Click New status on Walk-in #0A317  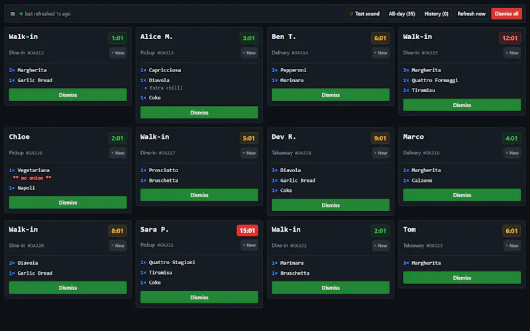tap(250, 153)
